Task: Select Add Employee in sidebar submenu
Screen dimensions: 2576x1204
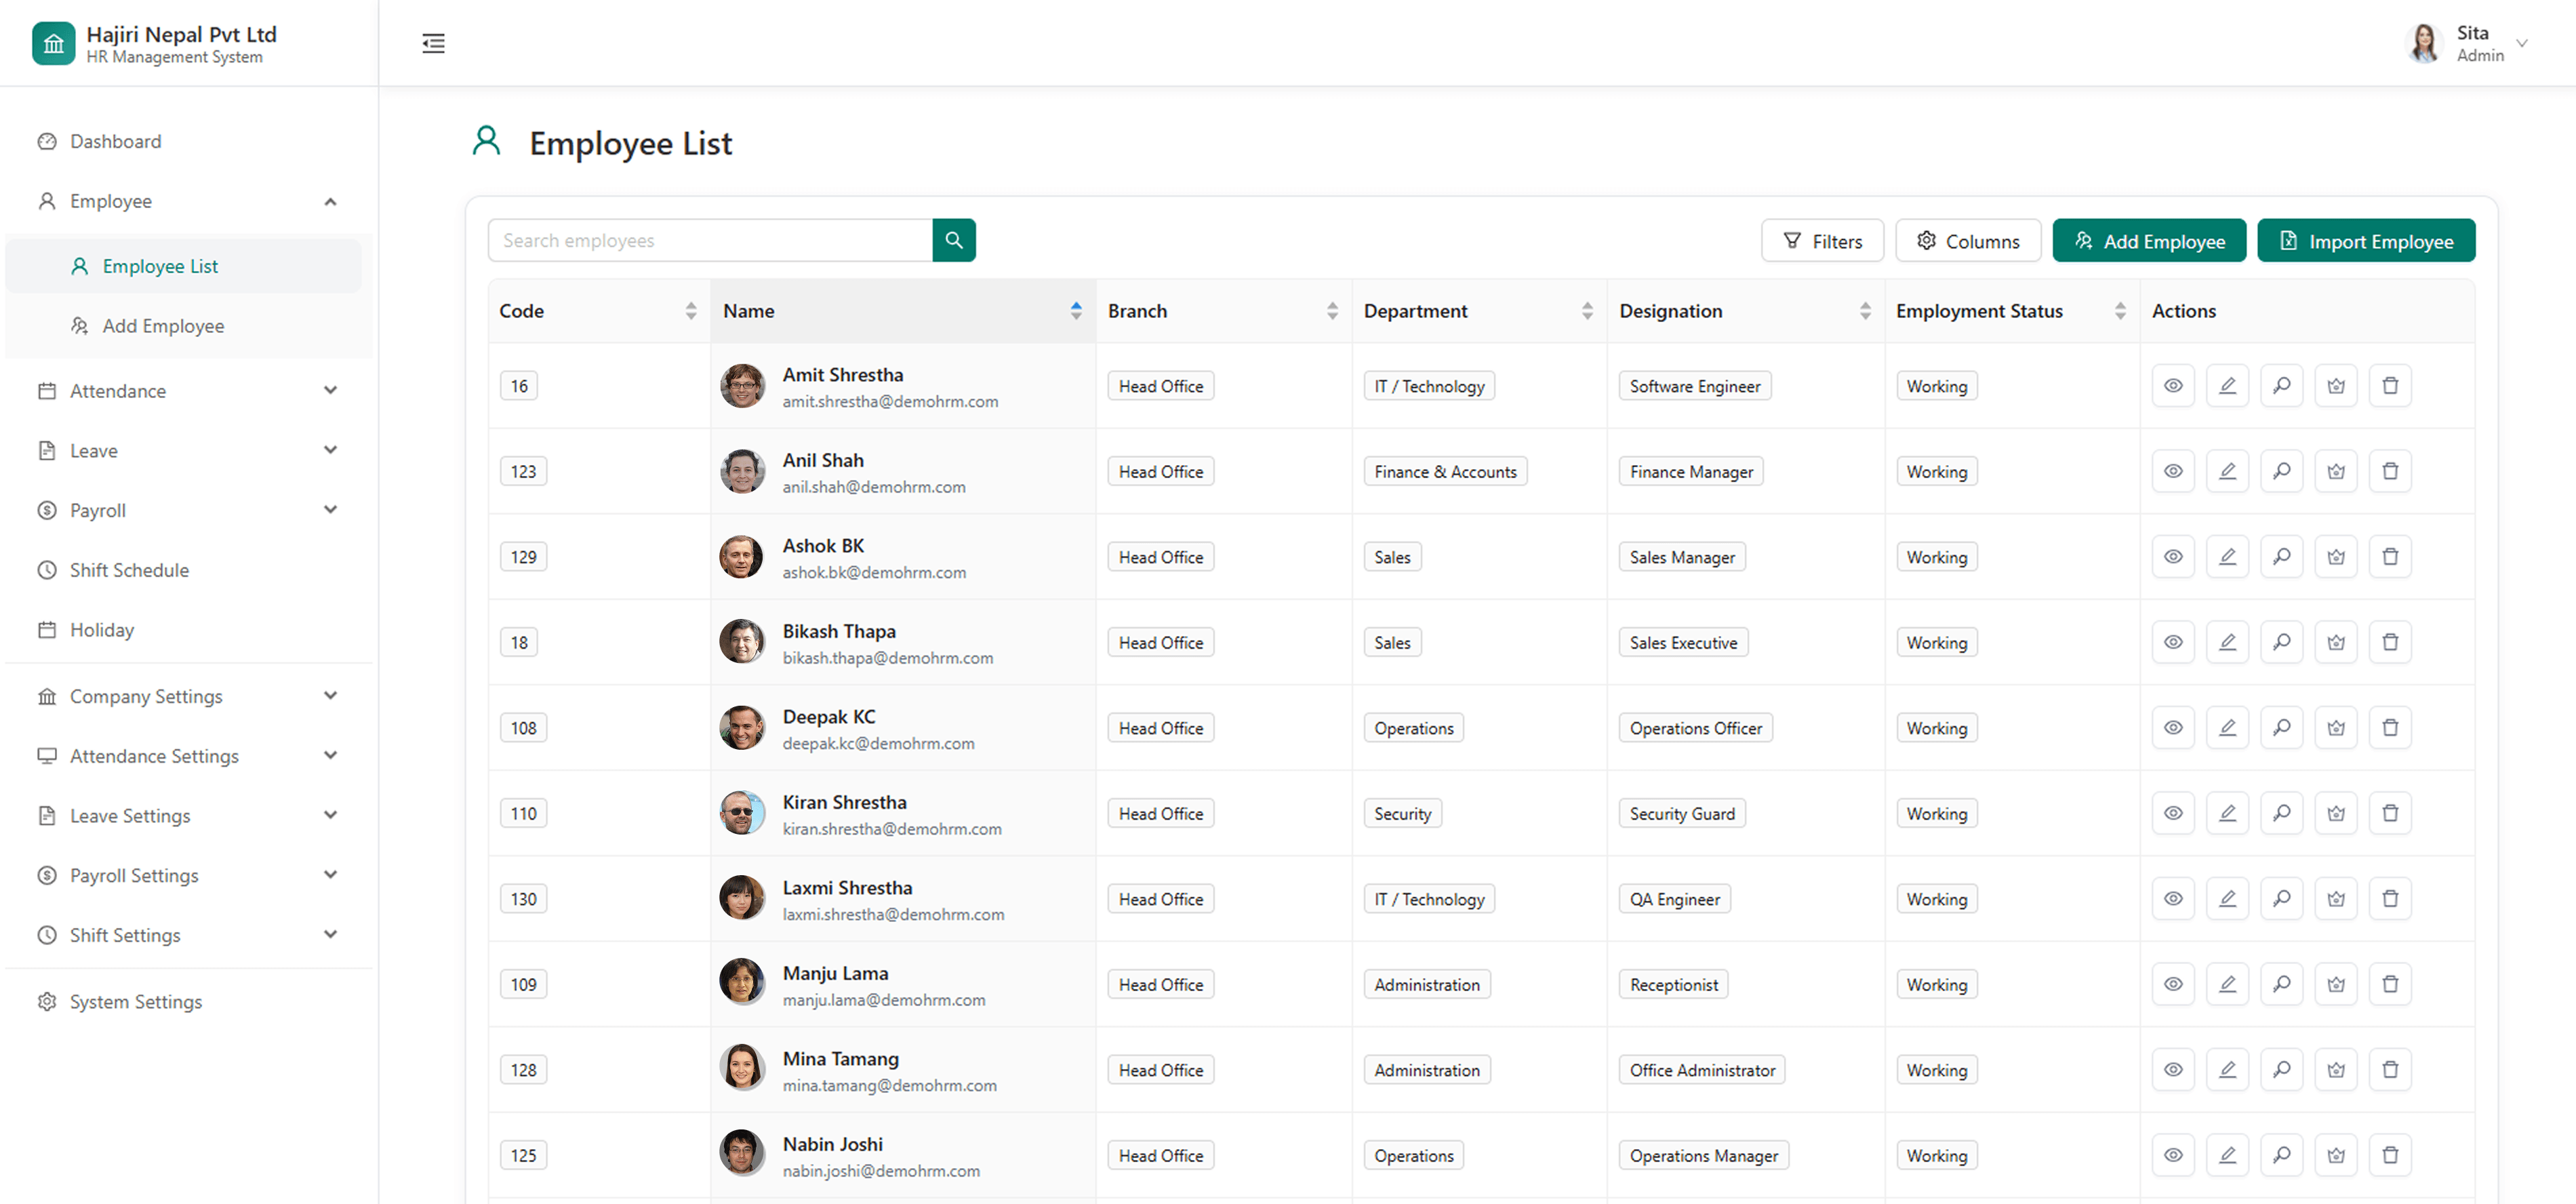Action: coord(163,326)
